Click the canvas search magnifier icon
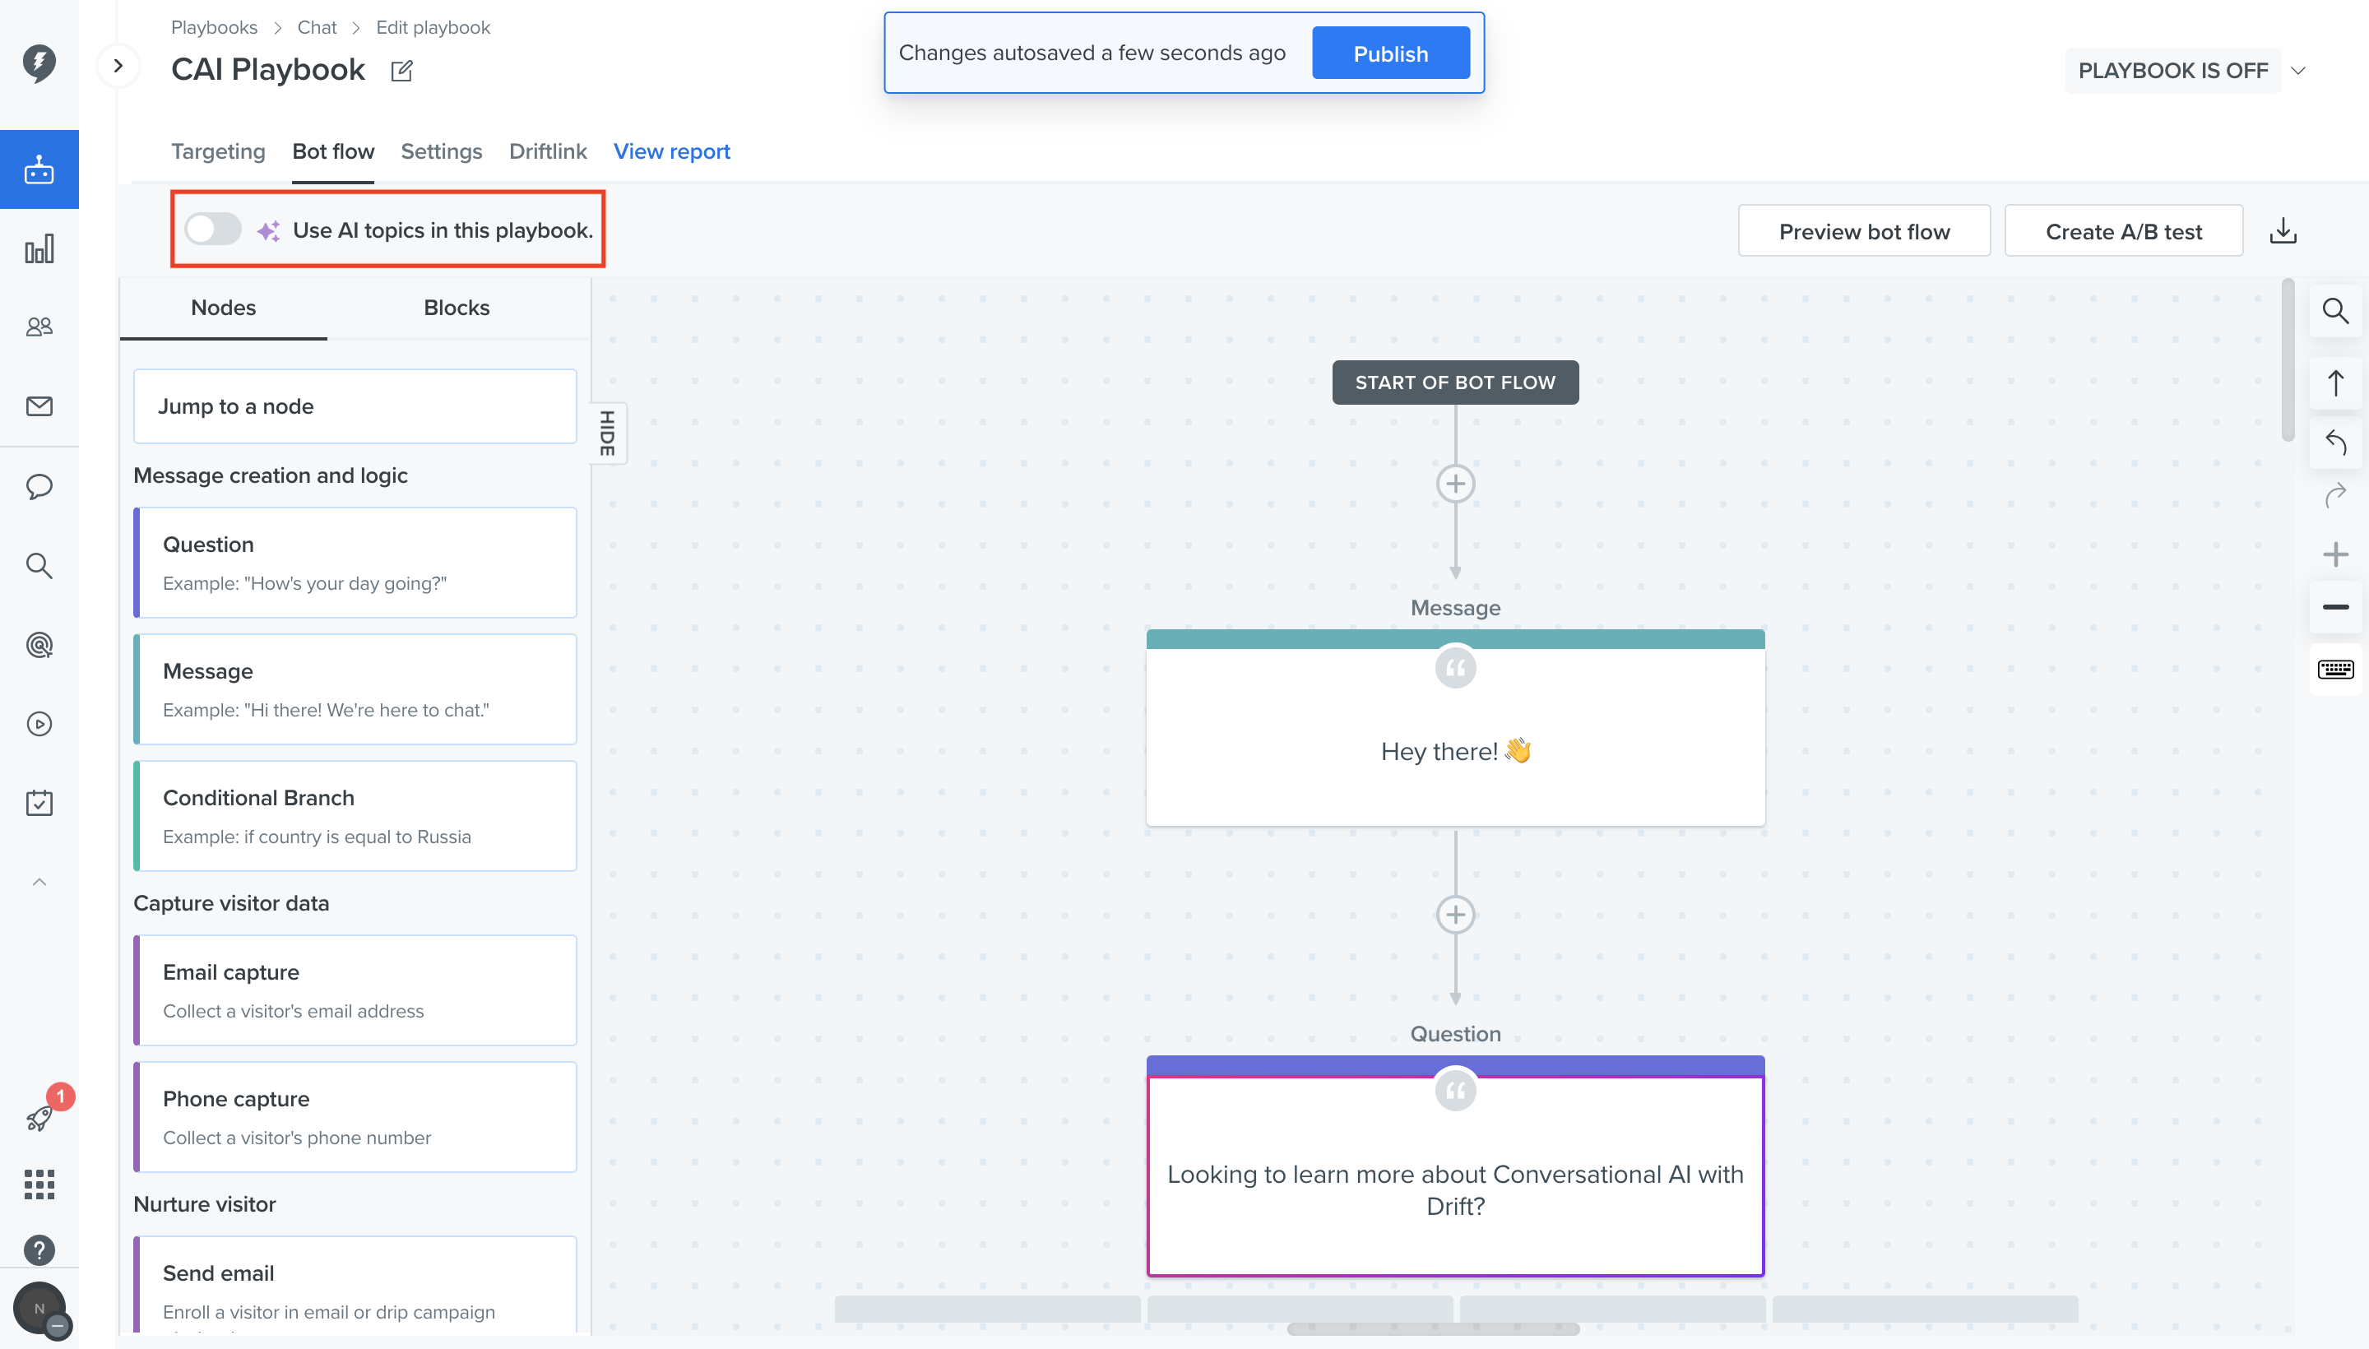The height and width of the screenshot is (1349, 2369). tap(2334, 310)
